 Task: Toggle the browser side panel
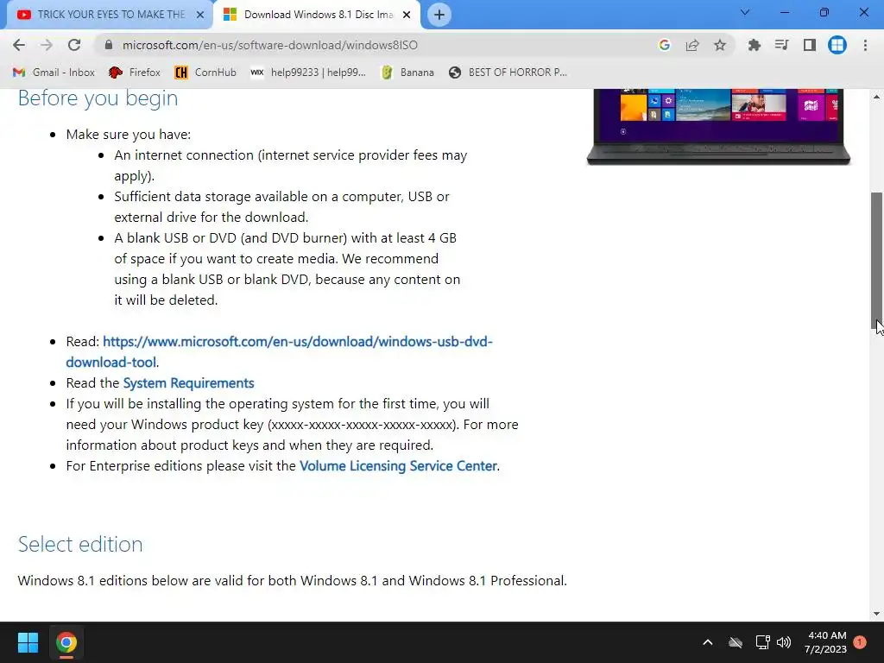point(810,45)
